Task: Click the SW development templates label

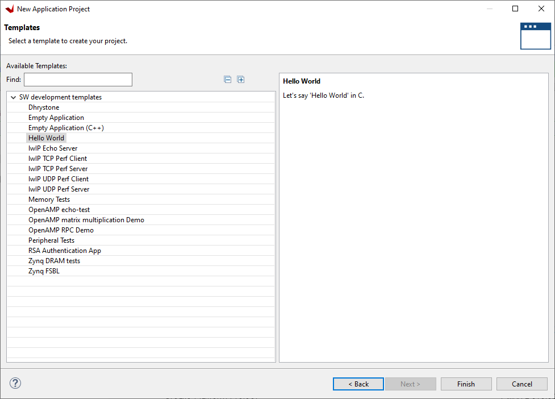Action: coord(61,97)
